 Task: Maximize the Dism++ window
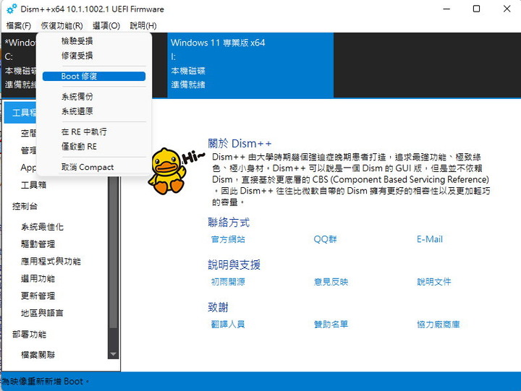(x=476, y=9)
